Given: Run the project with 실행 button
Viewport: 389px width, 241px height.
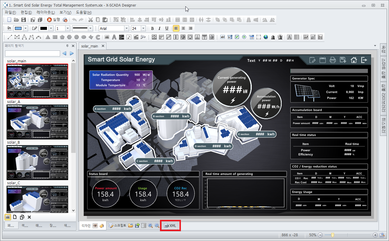Looking at the screenshot, I should (x=53, y=20).
